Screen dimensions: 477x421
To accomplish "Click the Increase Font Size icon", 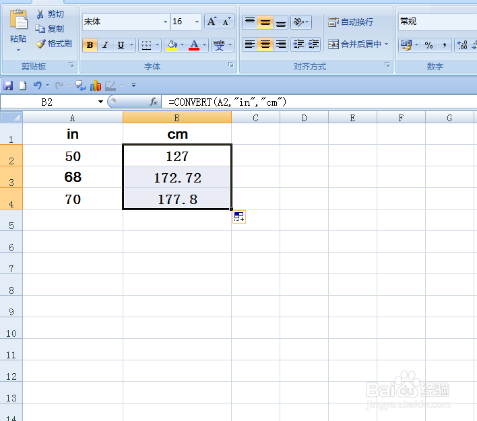I will [x=212, y=22].
